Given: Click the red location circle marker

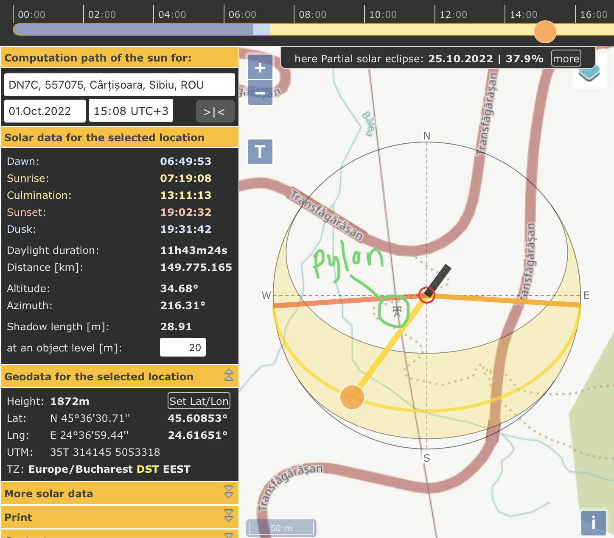Looking at the screenshot, I should click(426, 295).
